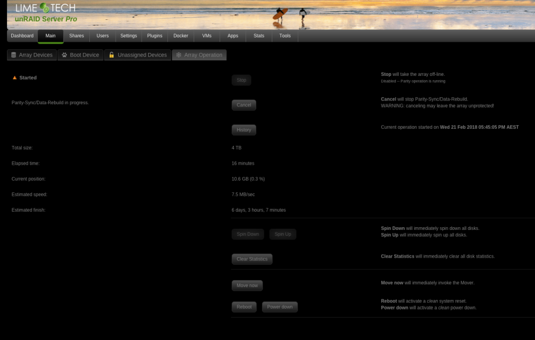Click the 'Current position:' label
535x340 pixels.
click(28, 179)
